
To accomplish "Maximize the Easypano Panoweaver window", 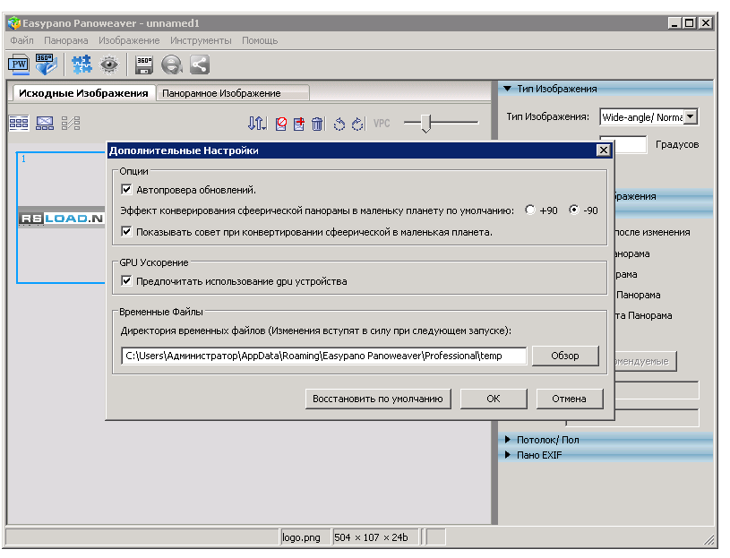I will pos(690,22).
